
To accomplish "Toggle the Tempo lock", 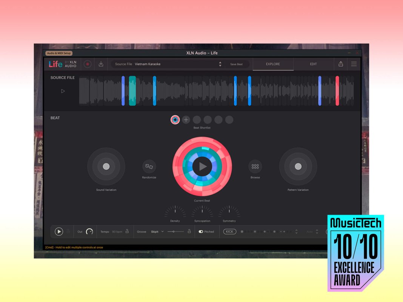I will pos(127,231).
